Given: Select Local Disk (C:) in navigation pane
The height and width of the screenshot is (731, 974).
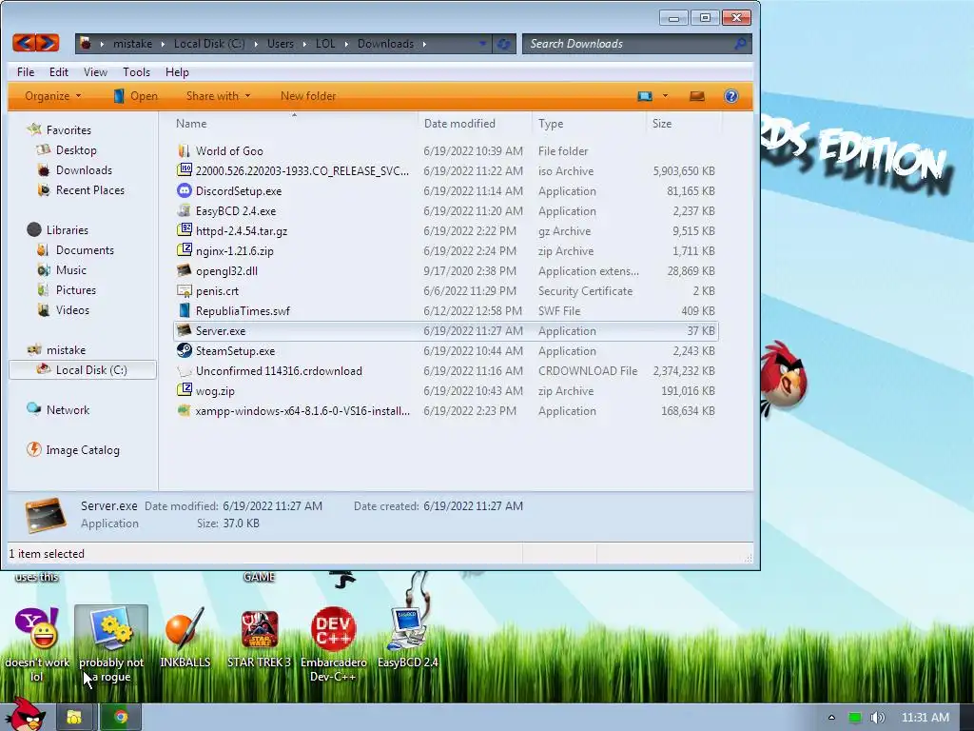Looking at the screenshot, I should point(83,370).
